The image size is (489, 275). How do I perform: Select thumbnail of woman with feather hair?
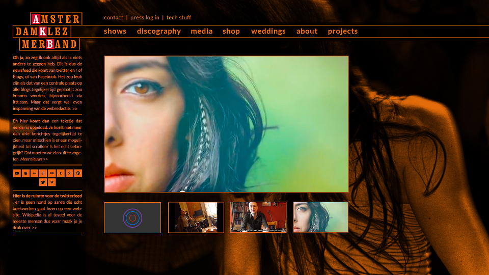pos(321,217)
